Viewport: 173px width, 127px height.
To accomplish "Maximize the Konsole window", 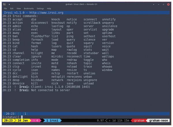I will point(163,4).
